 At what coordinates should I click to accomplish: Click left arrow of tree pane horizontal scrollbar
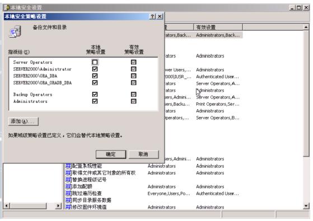tap(7, 206)
